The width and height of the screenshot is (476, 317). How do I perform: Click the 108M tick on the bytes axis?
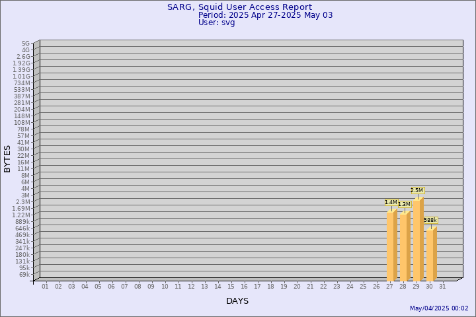coord(22,123)
